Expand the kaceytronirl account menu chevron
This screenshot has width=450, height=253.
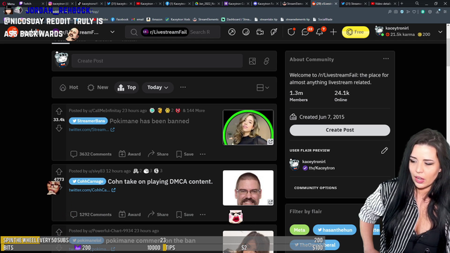coord(440,32)
